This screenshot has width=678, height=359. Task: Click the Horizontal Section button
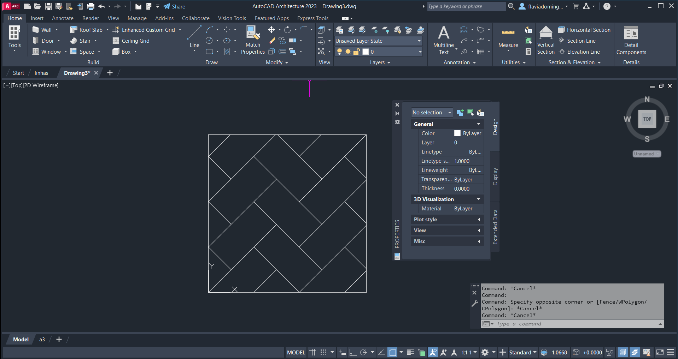click(584, 30)
